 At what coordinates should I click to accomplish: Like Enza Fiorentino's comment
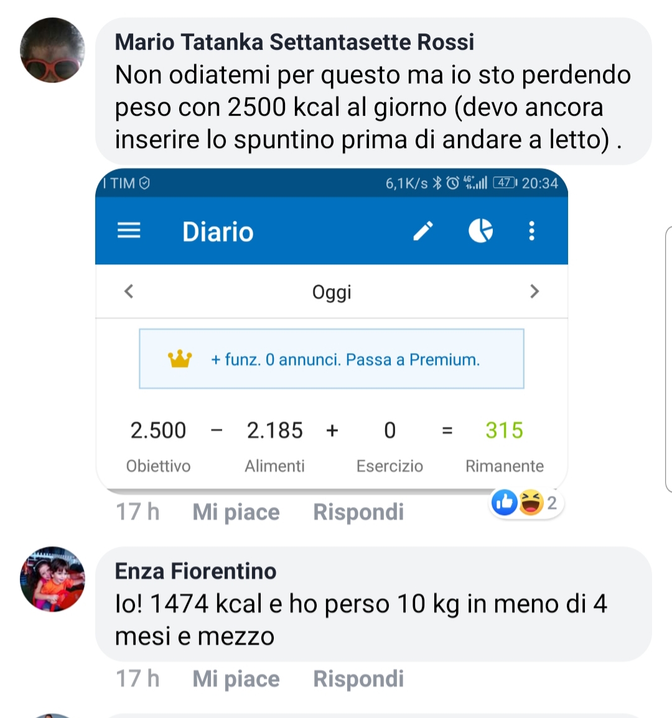click(x=236, y=679)
